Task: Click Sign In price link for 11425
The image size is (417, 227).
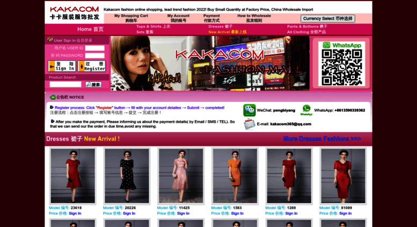Action: (183, 214)
